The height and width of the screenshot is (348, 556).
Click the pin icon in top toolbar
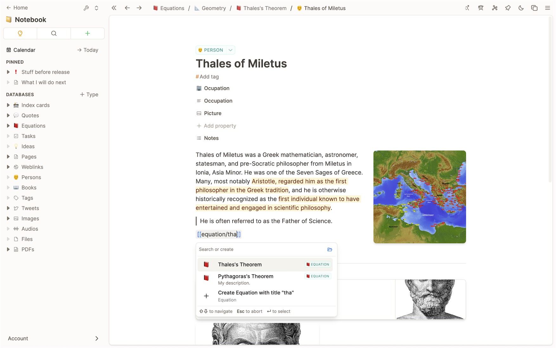click(x=508, y=8)
